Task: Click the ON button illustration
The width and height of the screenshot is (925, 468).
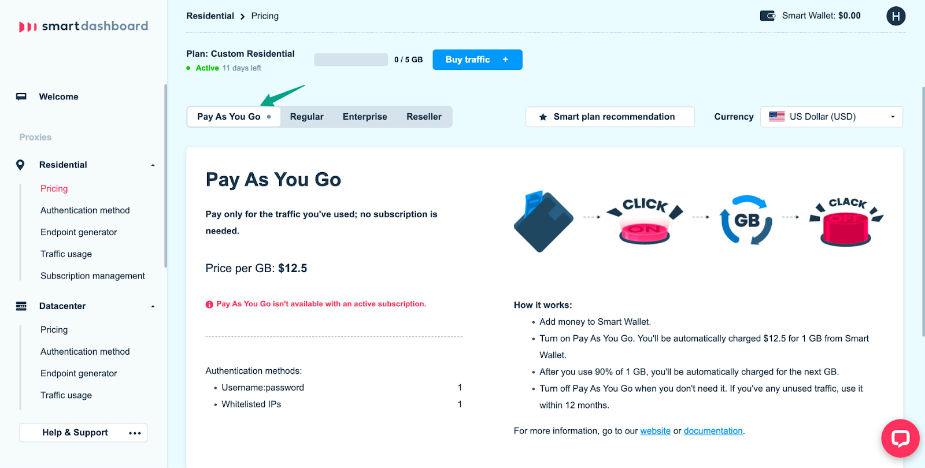Action: coord(644,230)
